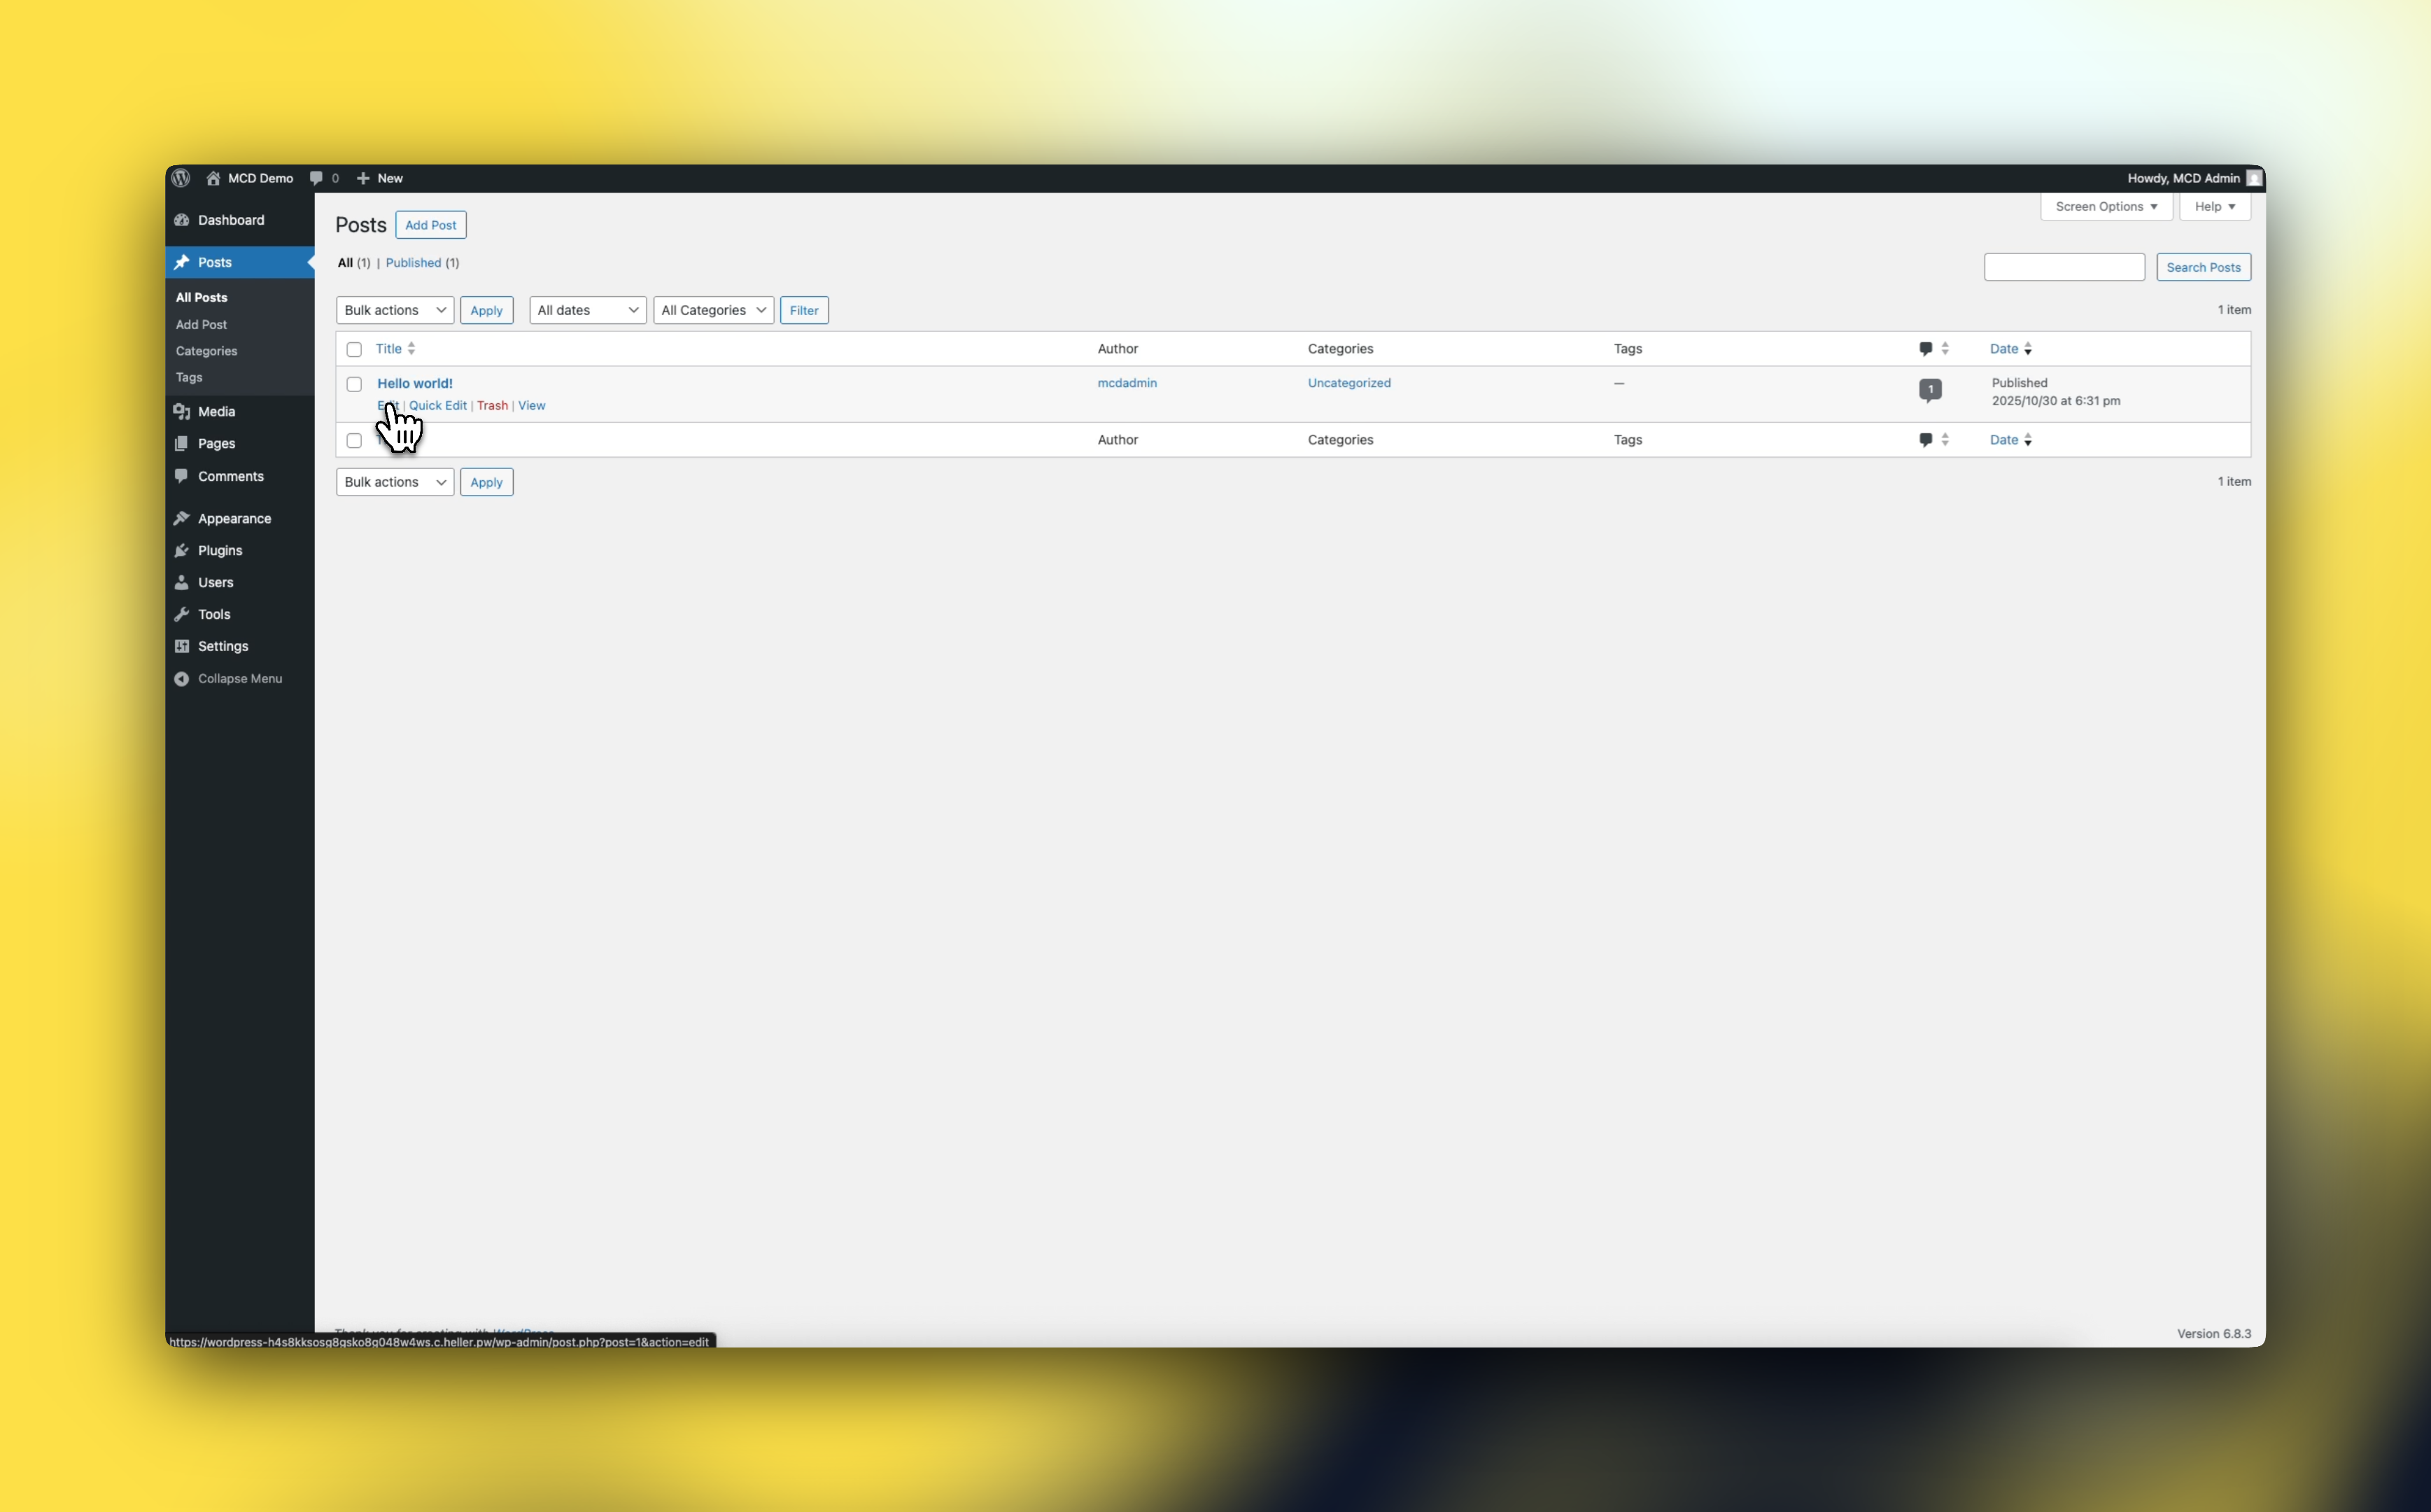Open Plugins via the plug icon
This screenshot has width=2431, height=1512.
(183, 550)
